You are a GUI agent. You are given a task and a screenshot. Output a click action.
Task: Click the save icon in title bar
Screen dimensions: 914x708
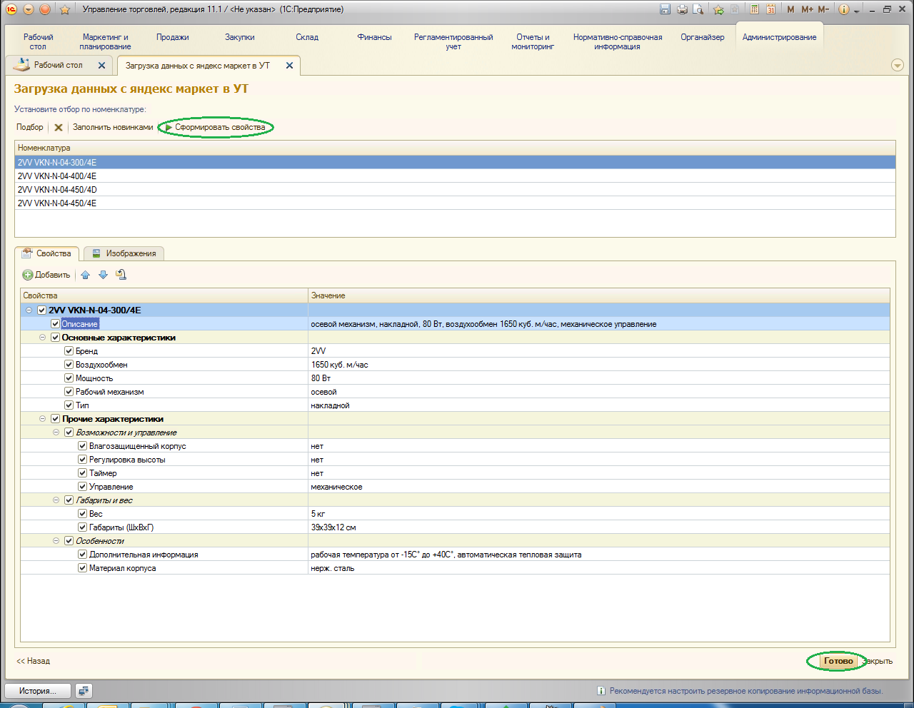665,9
